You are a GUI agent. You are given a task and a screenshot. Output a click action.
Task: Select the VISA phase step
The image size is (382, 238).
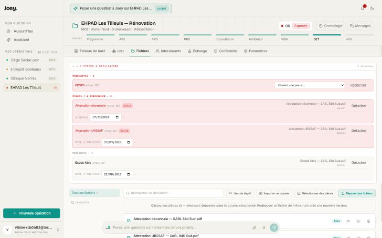295,38
